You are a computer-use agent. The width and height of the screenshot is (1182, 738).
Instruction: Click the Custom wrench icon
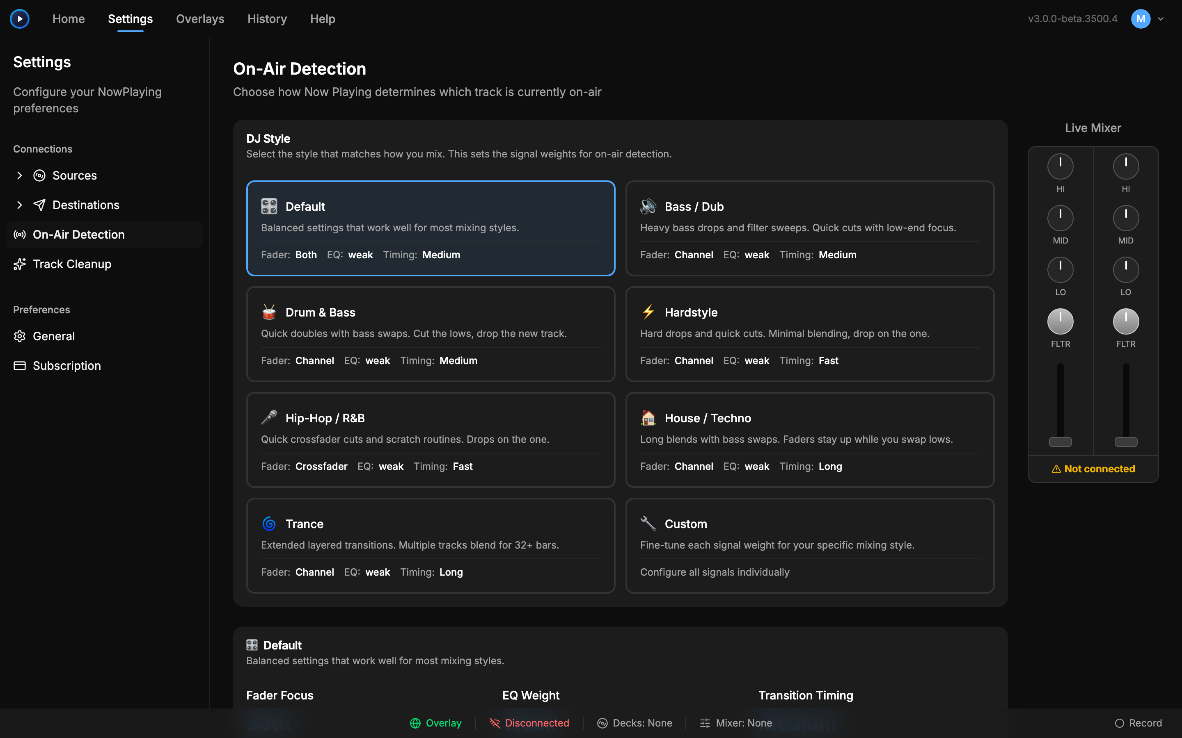point(648,524)
